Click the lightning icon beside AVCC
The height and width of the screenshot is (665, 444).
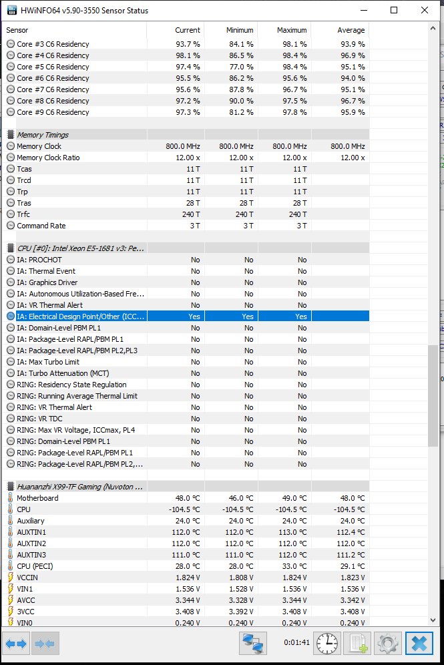tap(11, 600)
